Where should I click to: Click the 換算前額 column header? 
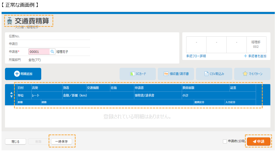(x=188, y=88)
